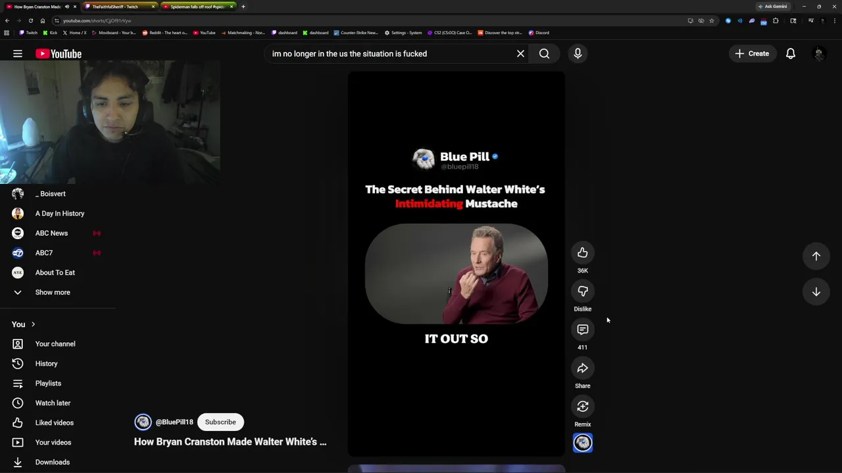Open a new browser tab

243,7
